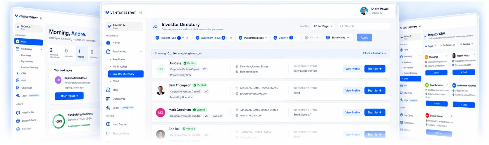Viewport: 489px width, 145px height.
Task: Open the 20 Per Page dropdown
Action: point(323,26)
